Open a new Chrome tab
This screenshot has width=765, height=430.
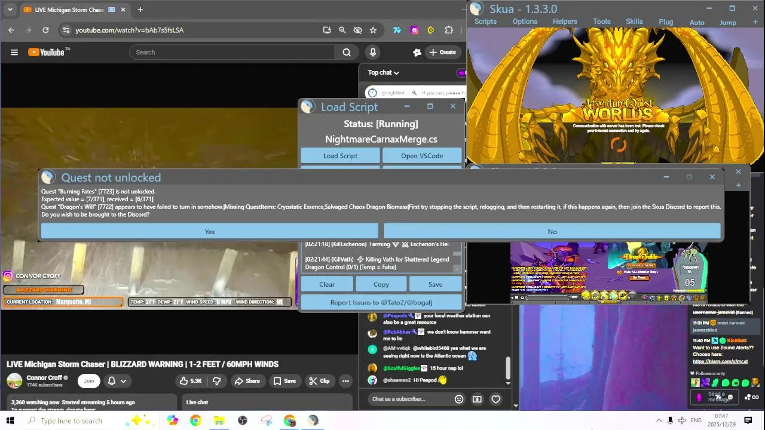click(140, 10)
